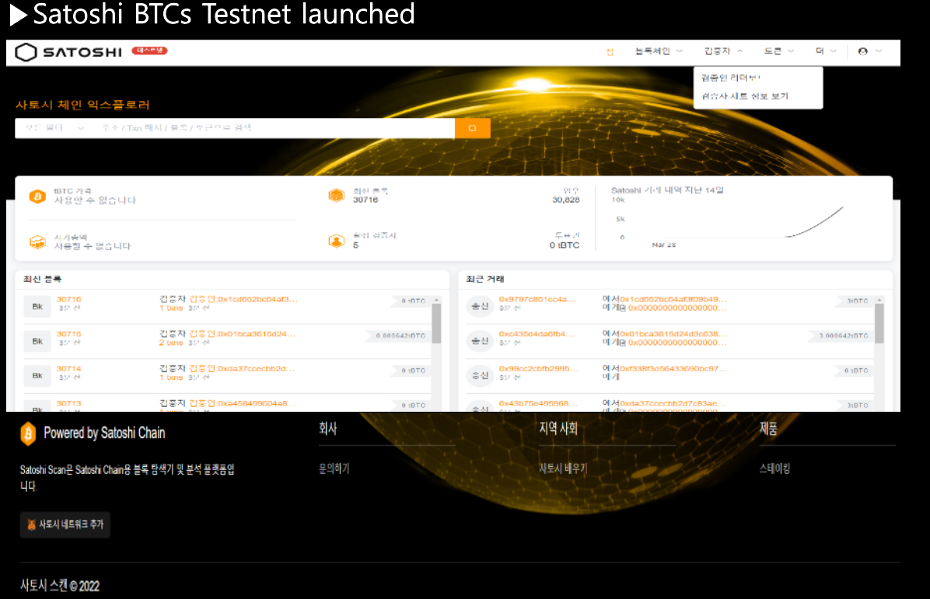930x599 pixels.
Task: Open the user account icon in navbar
Action: 863,51
